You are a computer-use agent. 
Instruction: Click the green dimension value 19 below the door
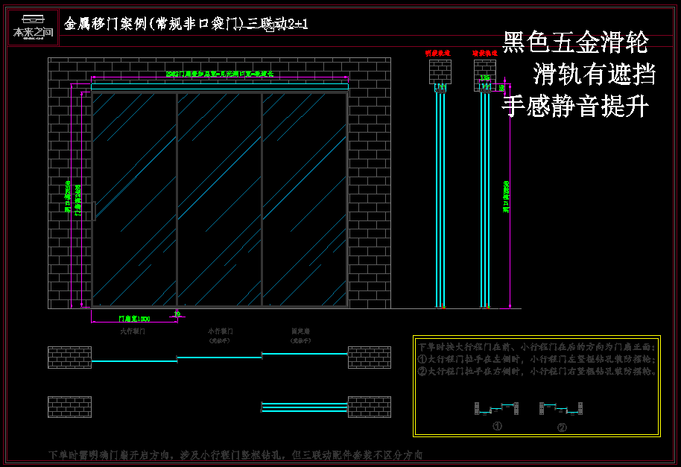[177, 314]
